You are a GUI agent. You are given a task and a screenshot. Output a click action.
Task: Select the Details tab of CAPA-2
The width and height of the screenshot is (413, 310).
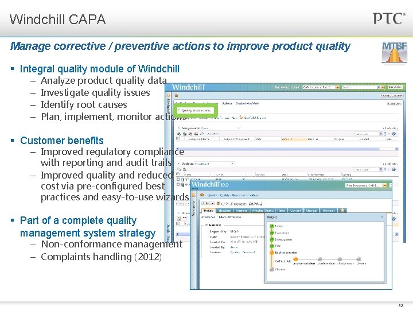(208, 210)
